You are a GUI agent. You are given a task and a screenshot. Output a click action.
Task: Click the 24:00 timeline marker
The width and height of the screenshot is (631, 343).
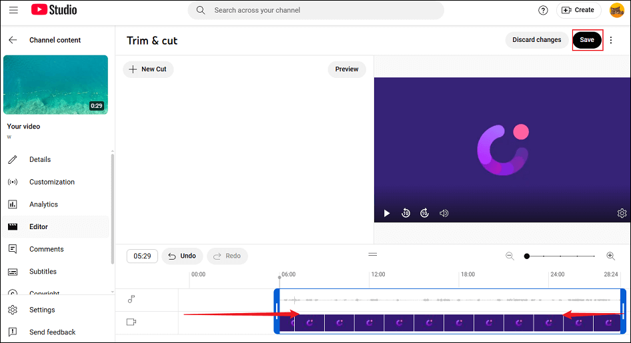(x=558, y=274)
